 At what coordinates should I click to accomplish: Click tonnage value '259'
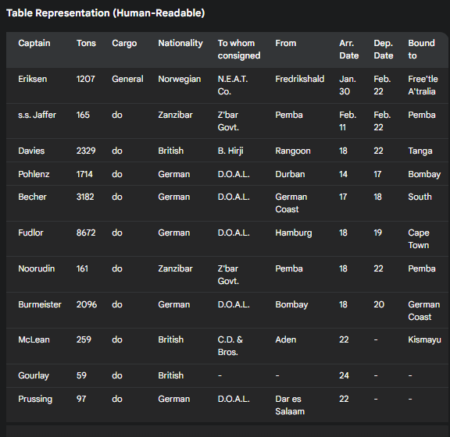tap(84, 339)
